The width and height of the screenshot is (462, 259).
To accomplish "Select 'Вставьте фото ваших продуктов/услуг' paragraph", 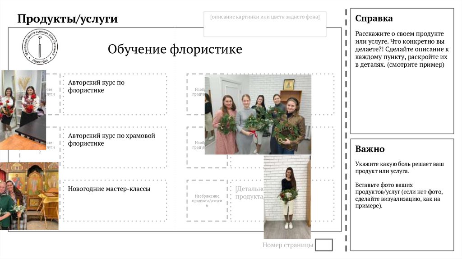I will [x=399, y=195].
